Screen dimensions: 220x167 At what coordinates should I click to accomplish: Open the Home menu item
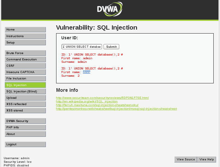click(25, 30)
